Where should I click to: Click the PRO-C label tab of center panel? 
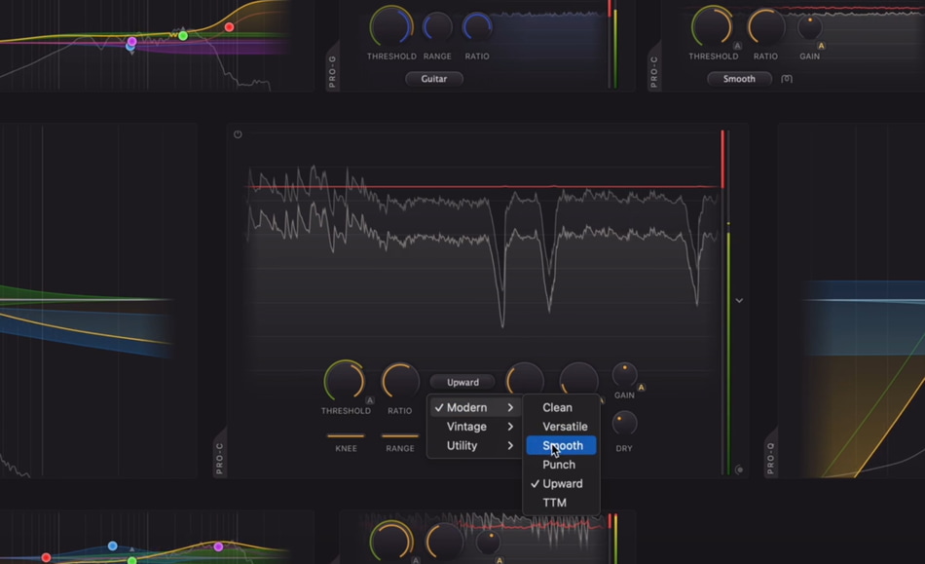(219, 458)
